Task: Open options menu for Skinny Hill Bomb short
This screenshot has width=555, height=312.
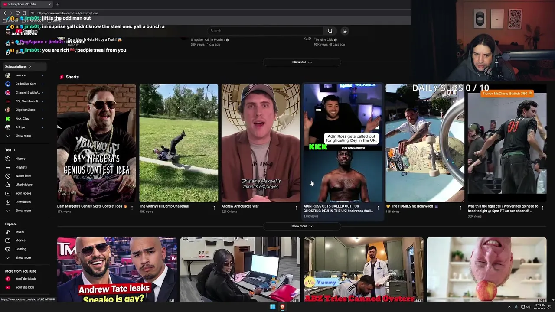Action: (214, 208)
